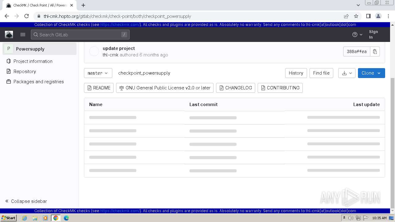Open media player taskbar icon

(45, 218)
